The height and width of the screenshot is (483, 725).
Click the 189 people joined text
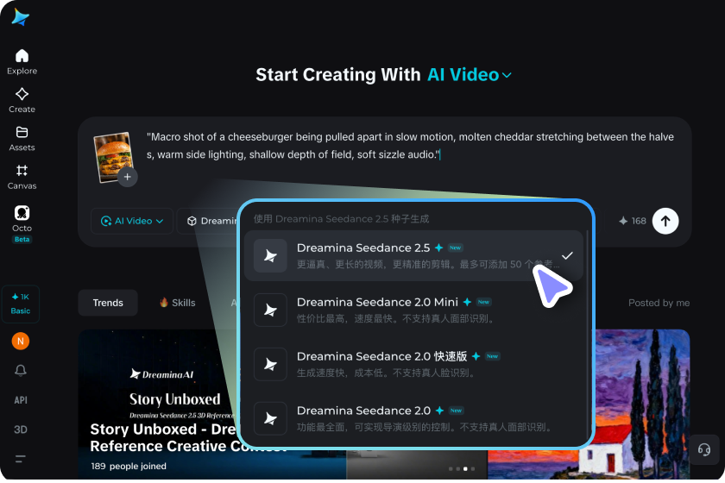pos(129,466)
